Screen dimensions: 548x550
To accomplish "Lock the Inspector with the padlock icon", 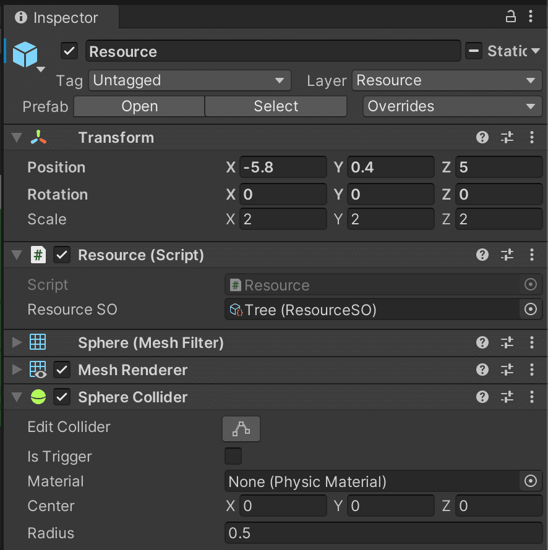I will pyautogui.click(x=510, y=17).
